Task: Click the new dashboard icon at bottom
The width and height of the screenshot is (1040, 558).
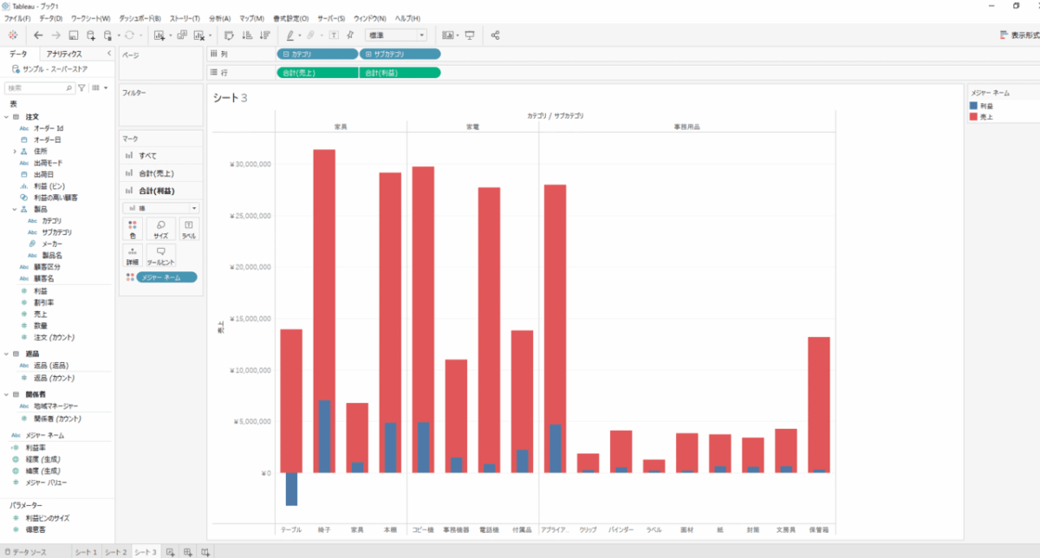Action: coord(188,552)
